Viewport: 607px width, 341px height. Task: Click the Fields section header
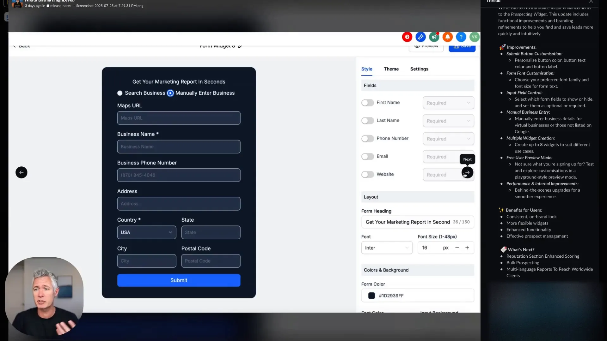pyautogui.click(x=418, y=86)
